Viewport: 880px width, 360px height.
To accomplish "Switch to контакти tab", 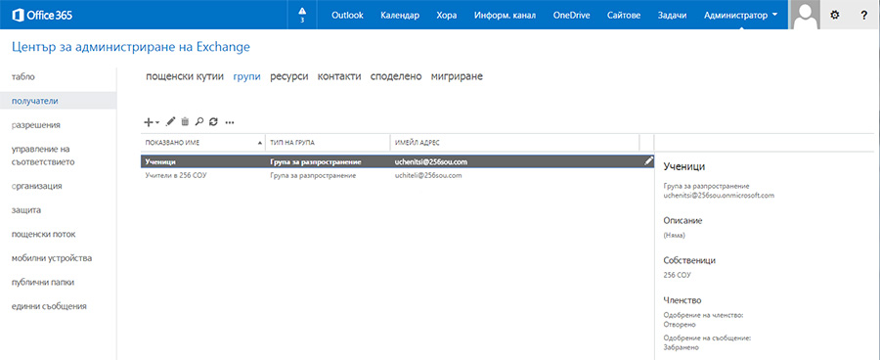I will [x=339, y=76].
